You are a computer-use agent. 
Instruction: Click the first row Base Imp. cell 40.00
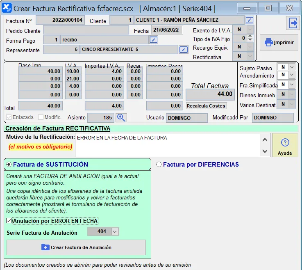tap(41, 71)
